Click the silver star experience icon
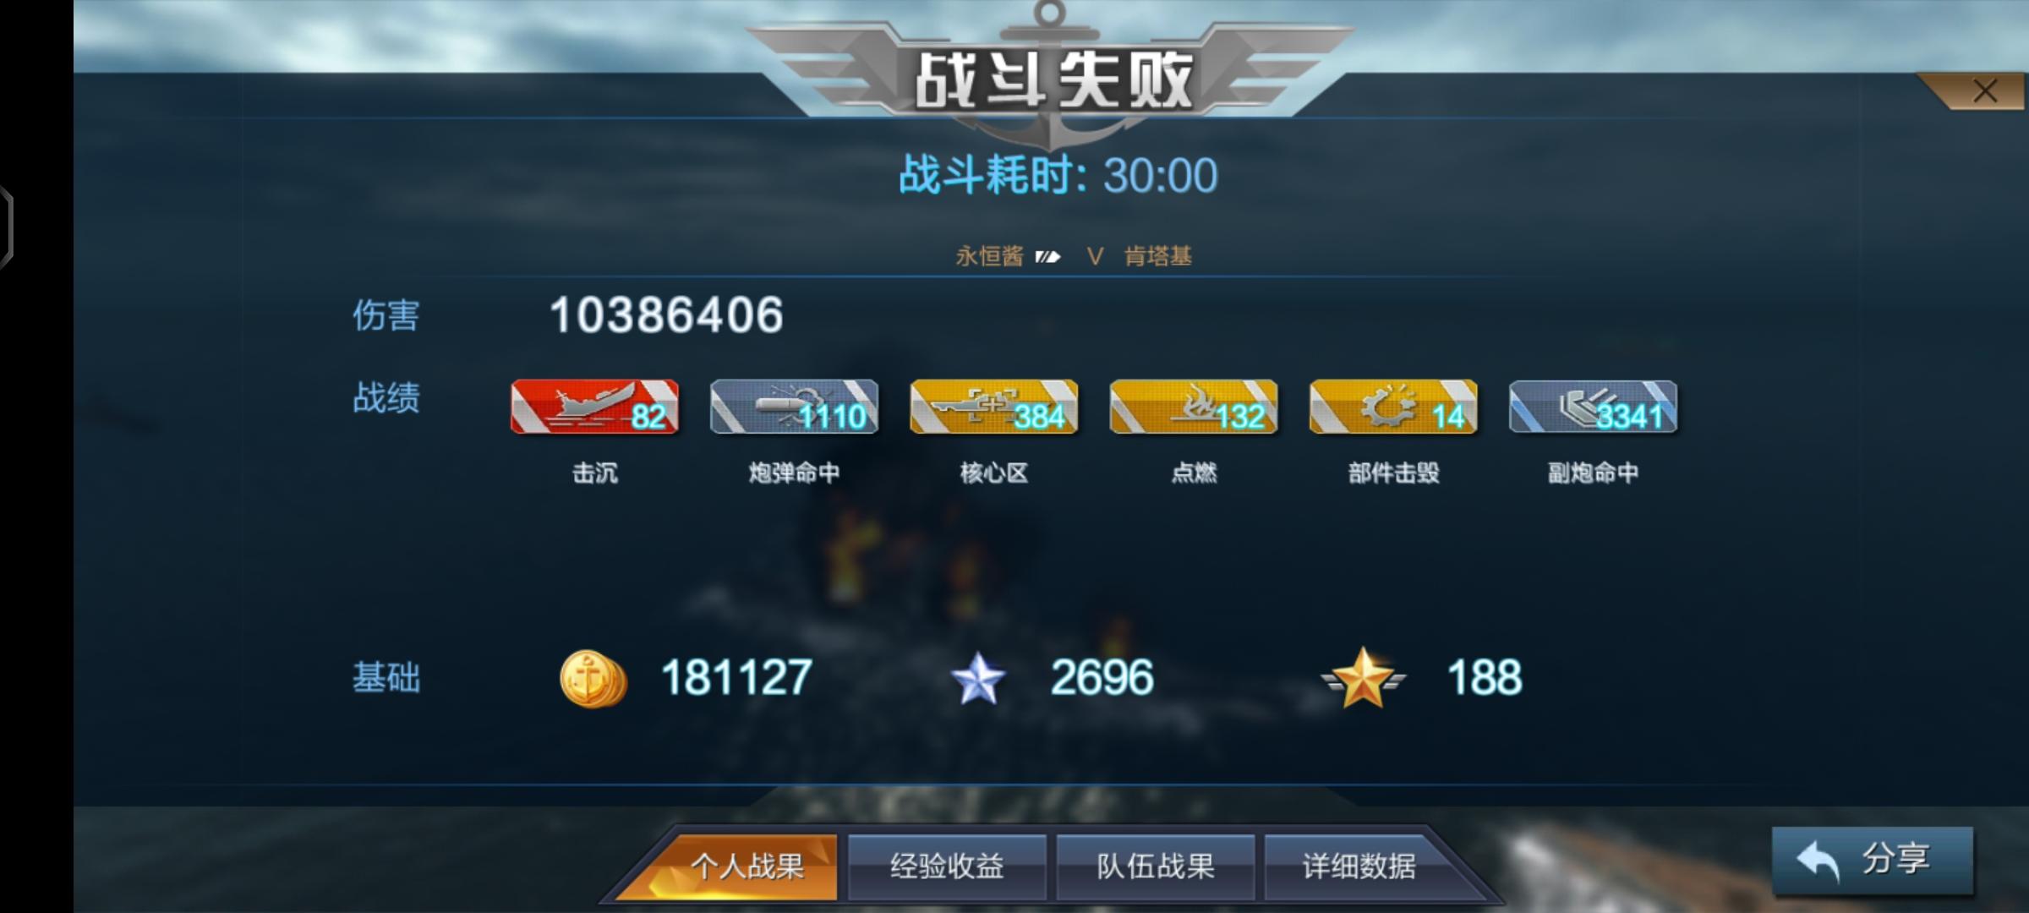Screen dimensions: 2029x913 pyautogui.click(x=978, y=679)
